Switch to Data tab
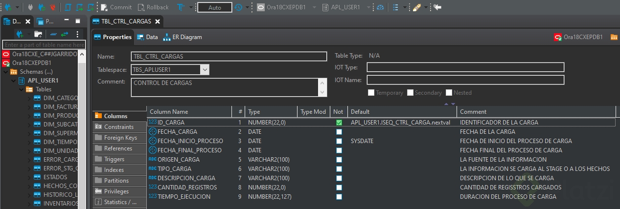Image resolution: width=620 pixels, height=209 pixels. pos(147,37)
